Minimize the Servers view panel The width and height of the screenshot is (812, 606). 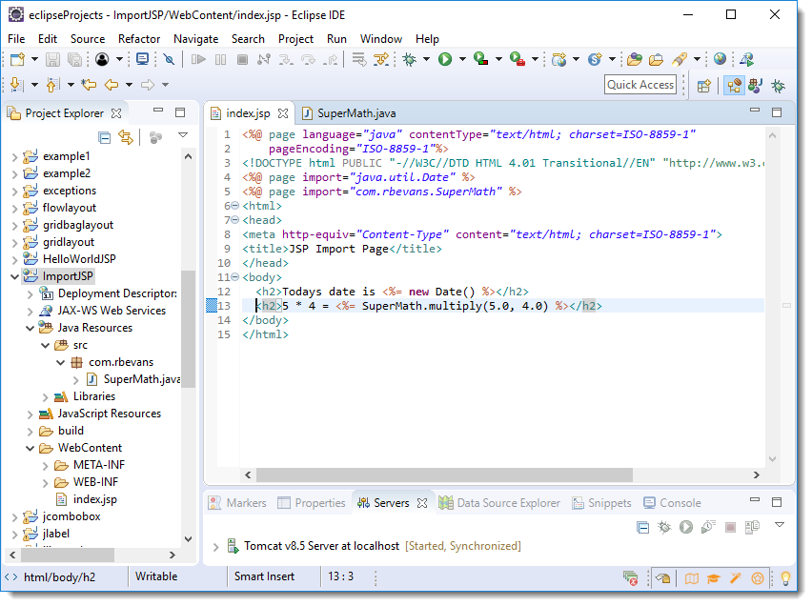pos(755,500)
